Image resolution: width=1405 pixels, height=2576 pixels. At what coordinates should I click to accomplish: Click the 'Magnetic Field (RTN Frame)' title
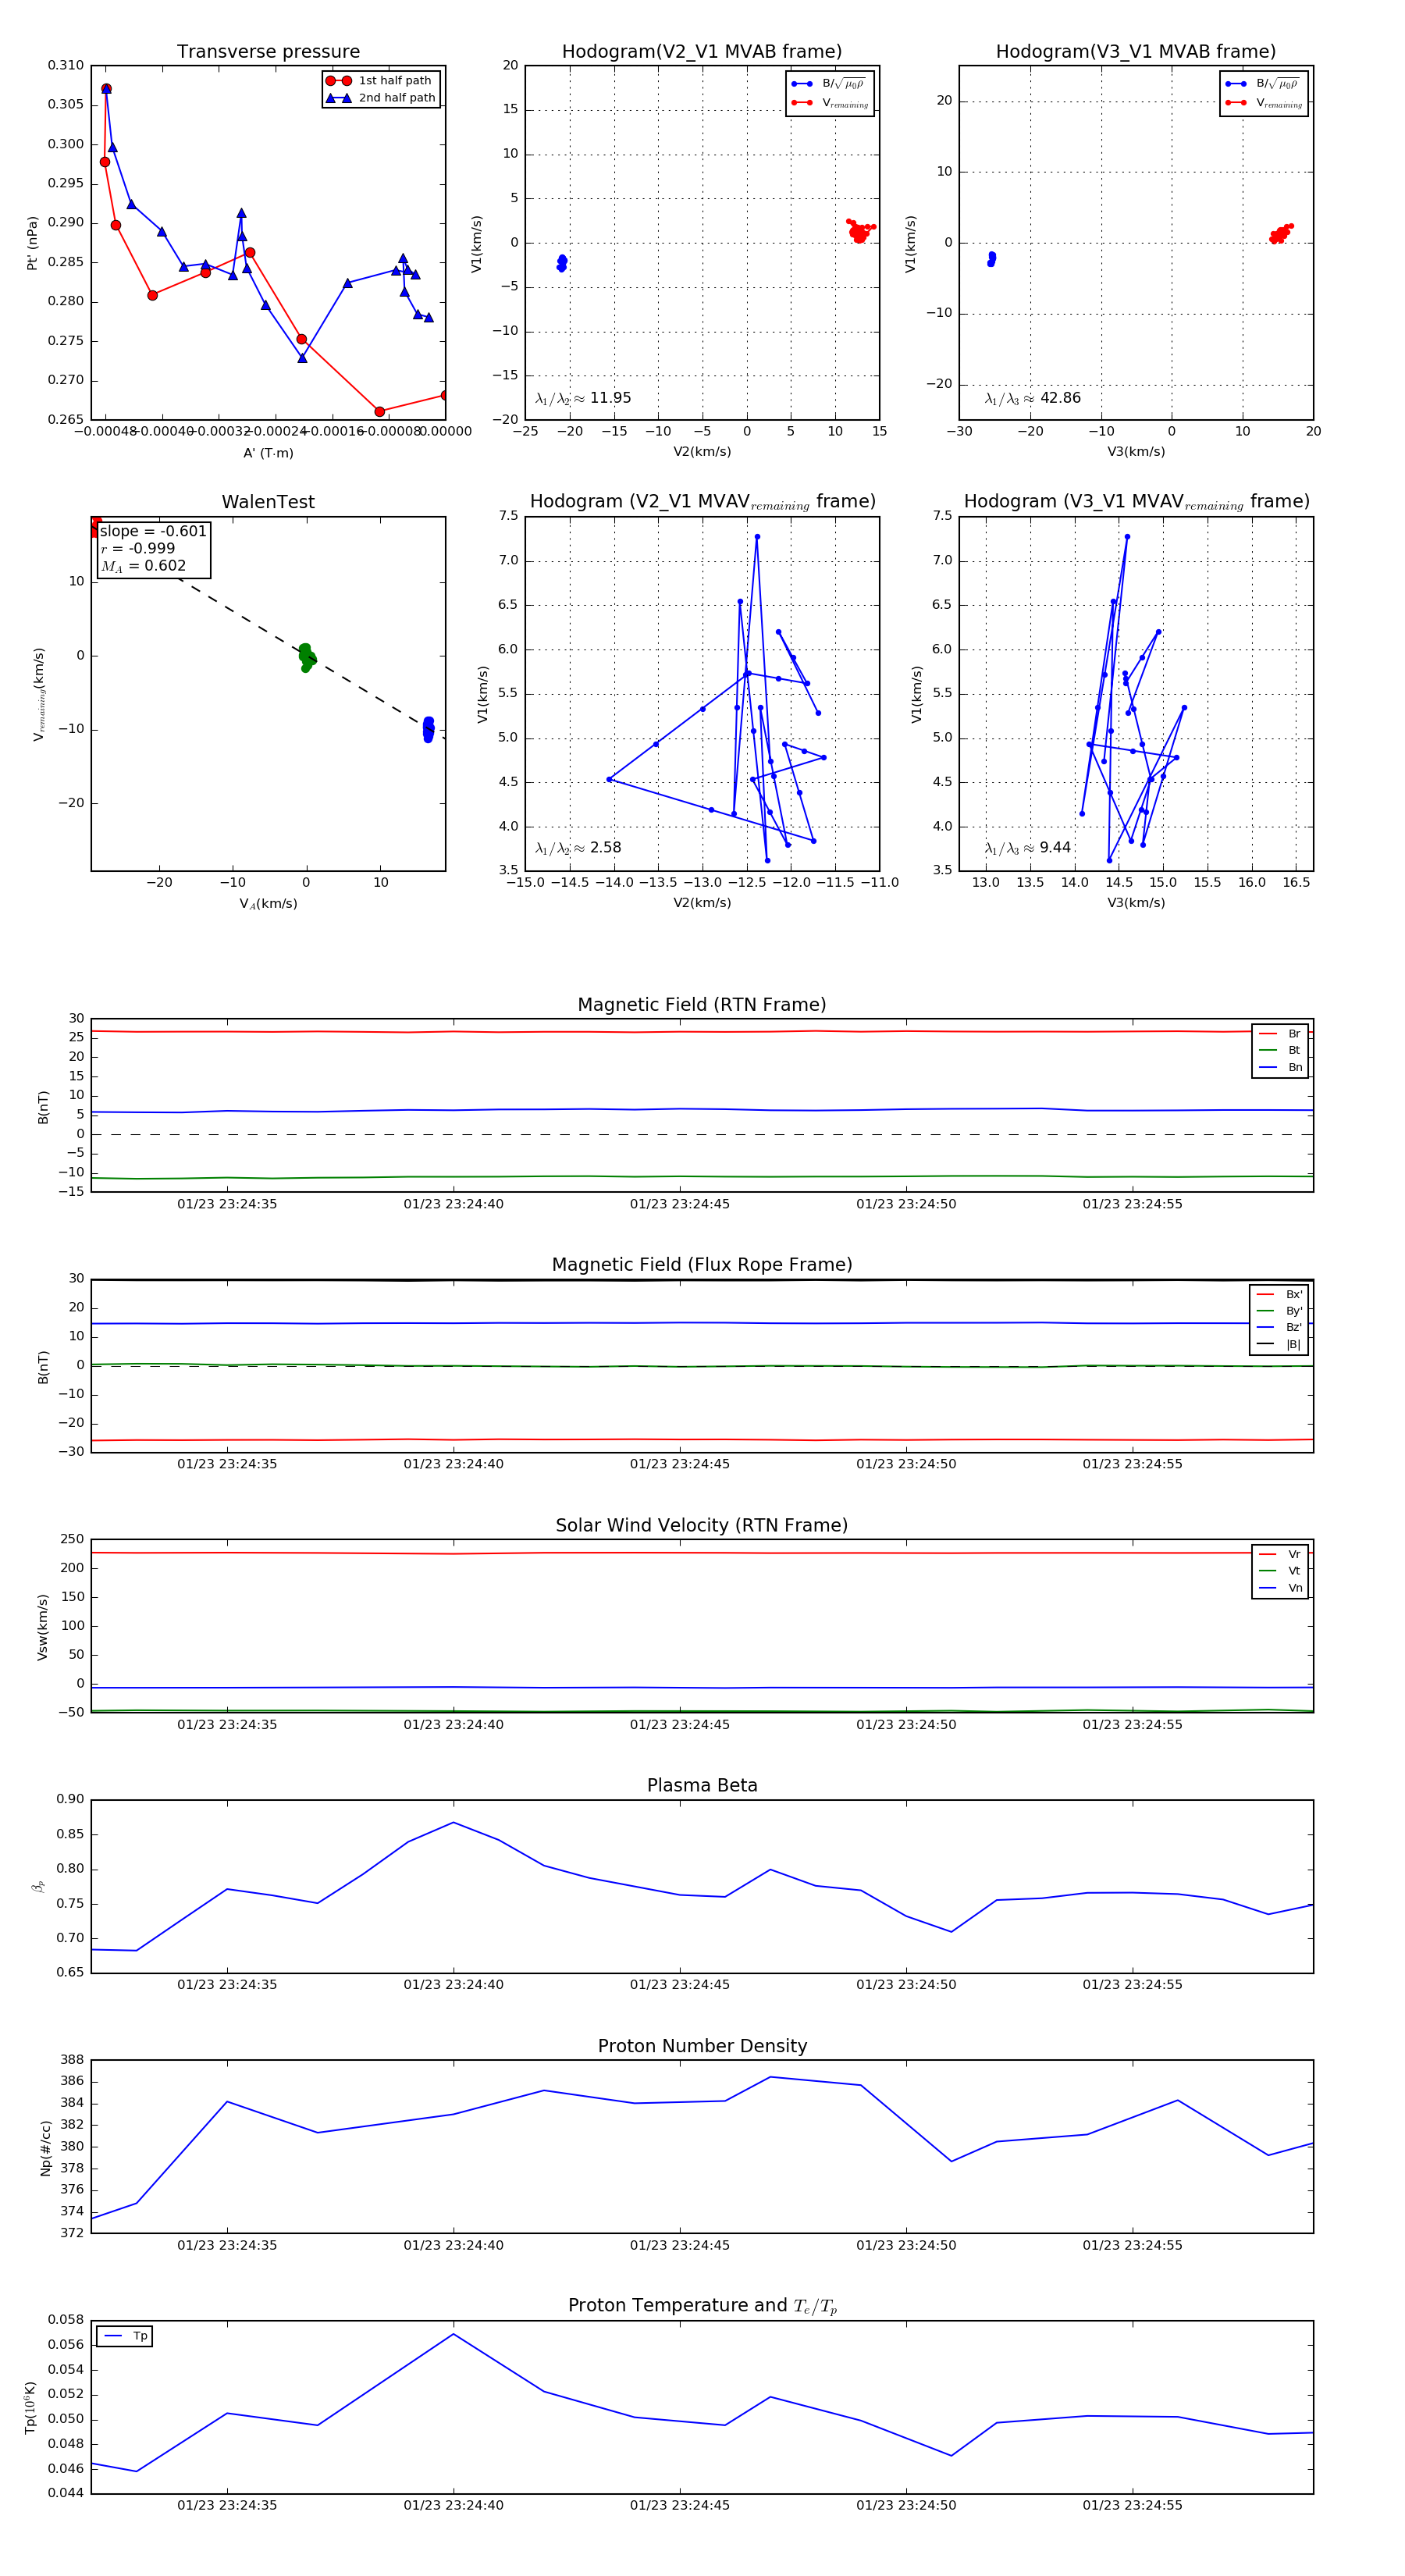[702, 1005]
